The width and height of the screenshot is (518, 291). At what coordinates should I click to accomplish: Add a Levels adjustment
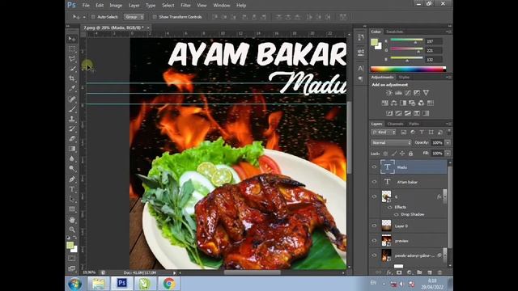pos(398,93)
